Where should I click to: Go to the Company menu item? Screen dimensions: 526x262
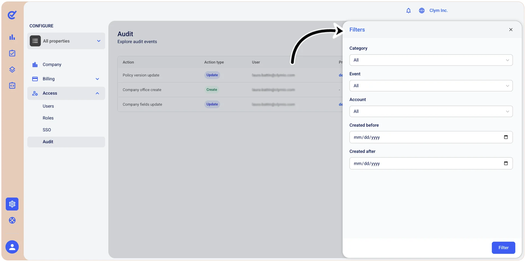click(66, 64)
